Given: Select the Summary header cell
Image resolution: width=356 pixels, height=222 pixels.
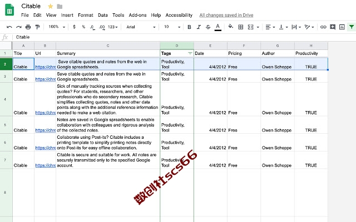Looking at the screenshot, I should 108,53.
